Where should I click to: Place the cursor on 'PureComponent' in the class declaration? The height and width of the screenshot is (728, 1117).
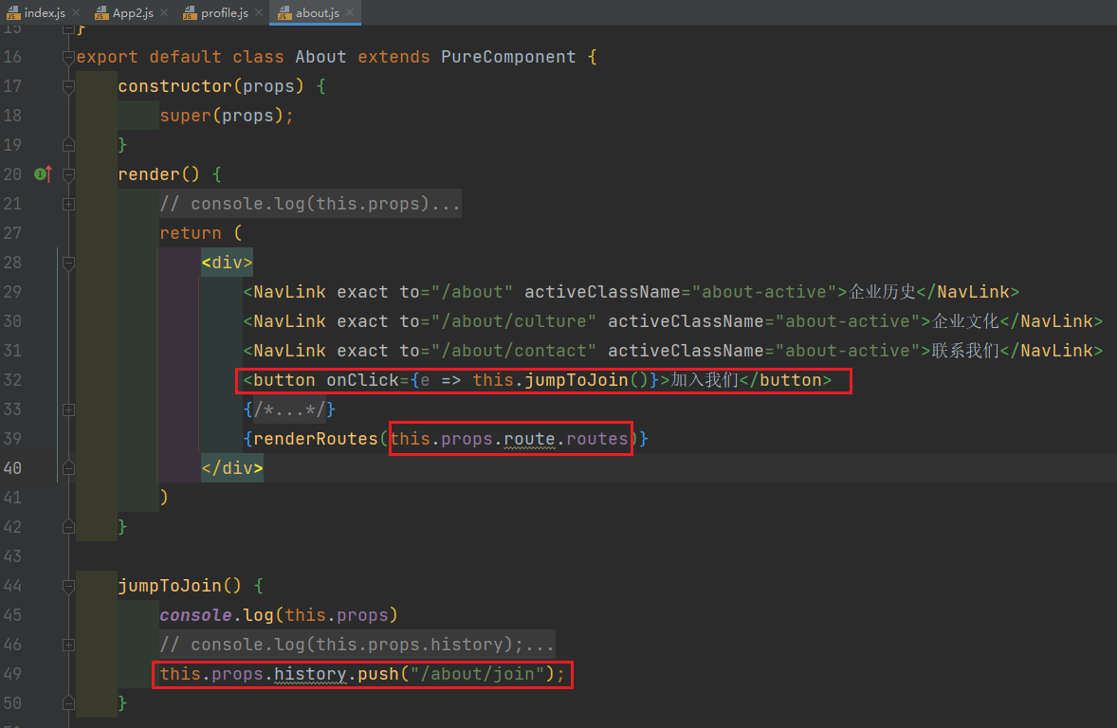[x=508, y=57]
